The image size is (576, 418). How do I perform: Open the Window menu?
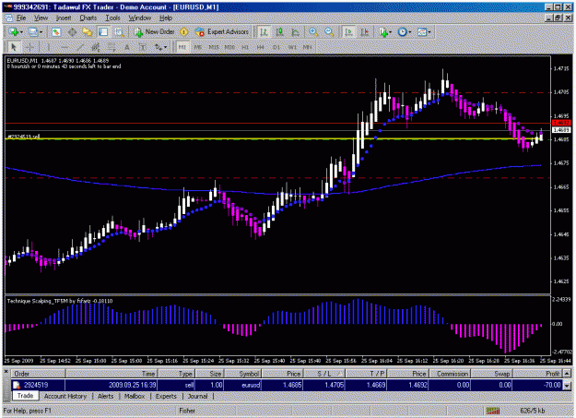[139, 18]
